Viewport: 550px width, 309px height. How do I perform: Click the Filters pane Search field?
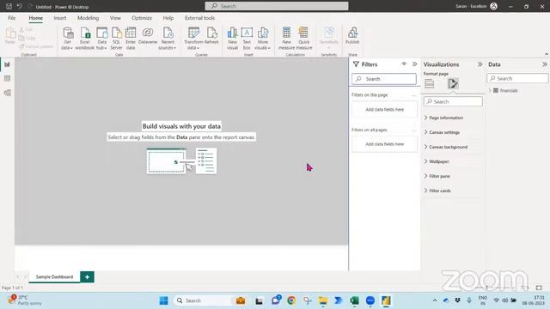(x=384, y=79)
